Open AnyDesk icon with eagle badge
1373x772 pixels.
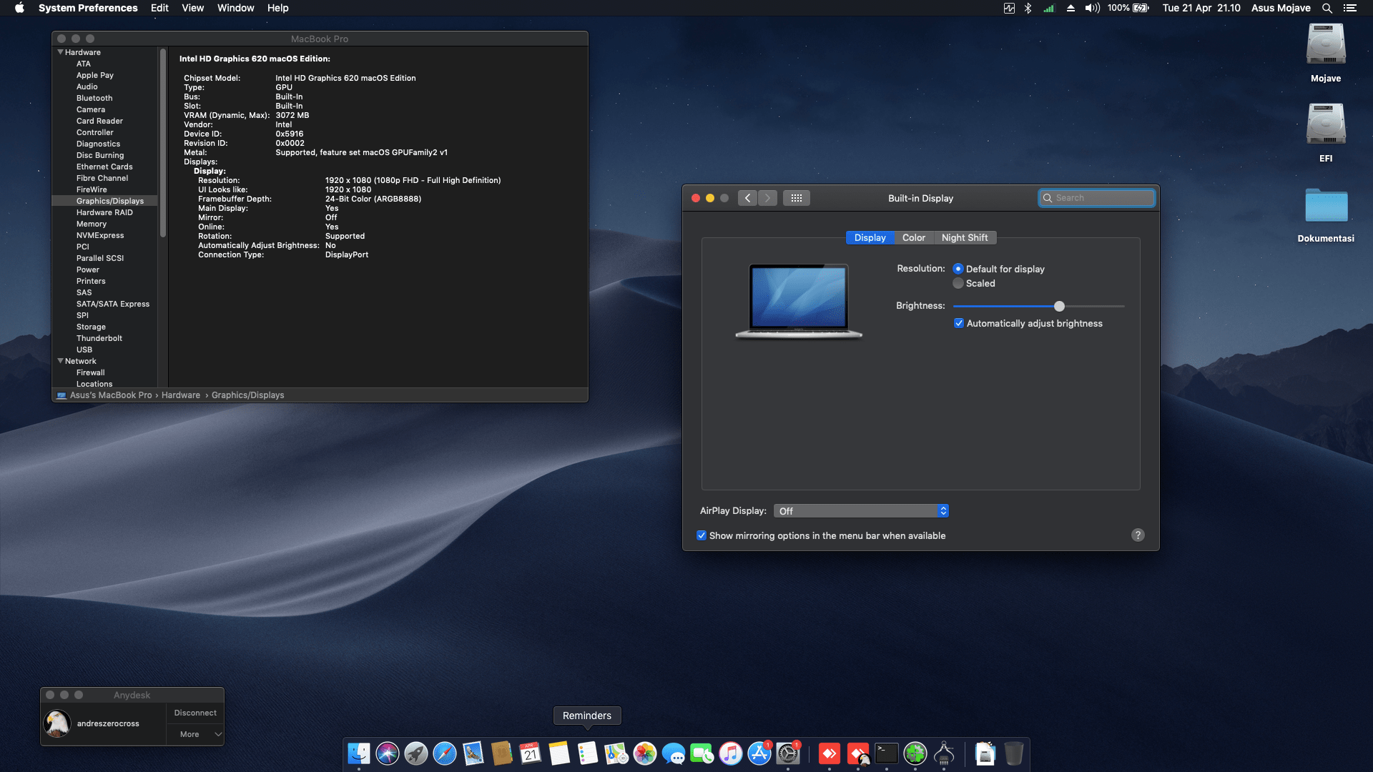(x=858, y=753)
